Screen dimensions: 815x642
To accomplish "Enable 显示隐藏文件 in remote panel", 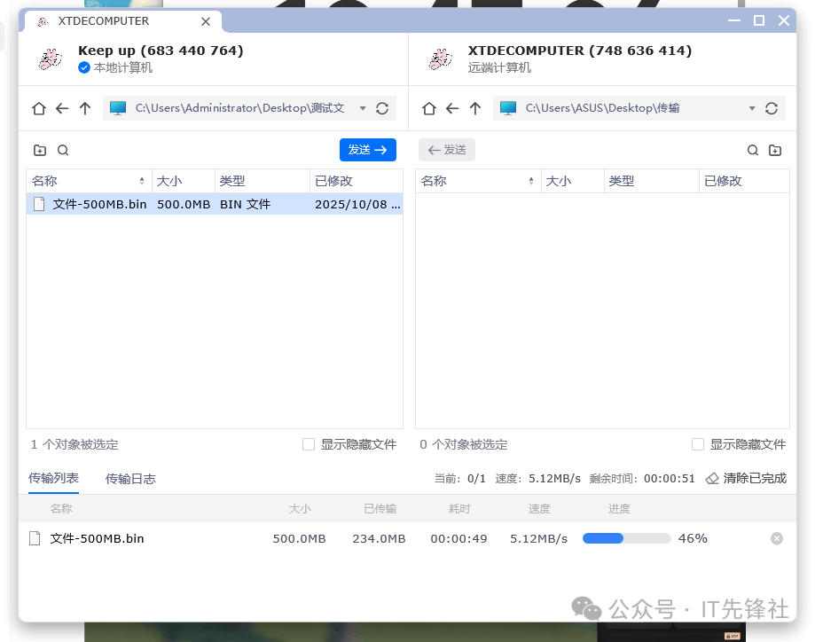I will click(x=698, y=444).
